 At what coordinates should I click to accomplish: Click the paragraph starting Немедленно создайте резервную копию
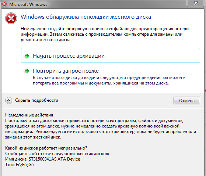coord(105,34)
